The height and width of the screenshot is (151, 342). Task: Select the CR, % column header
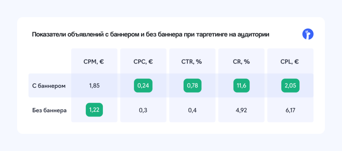click(241, 62)
